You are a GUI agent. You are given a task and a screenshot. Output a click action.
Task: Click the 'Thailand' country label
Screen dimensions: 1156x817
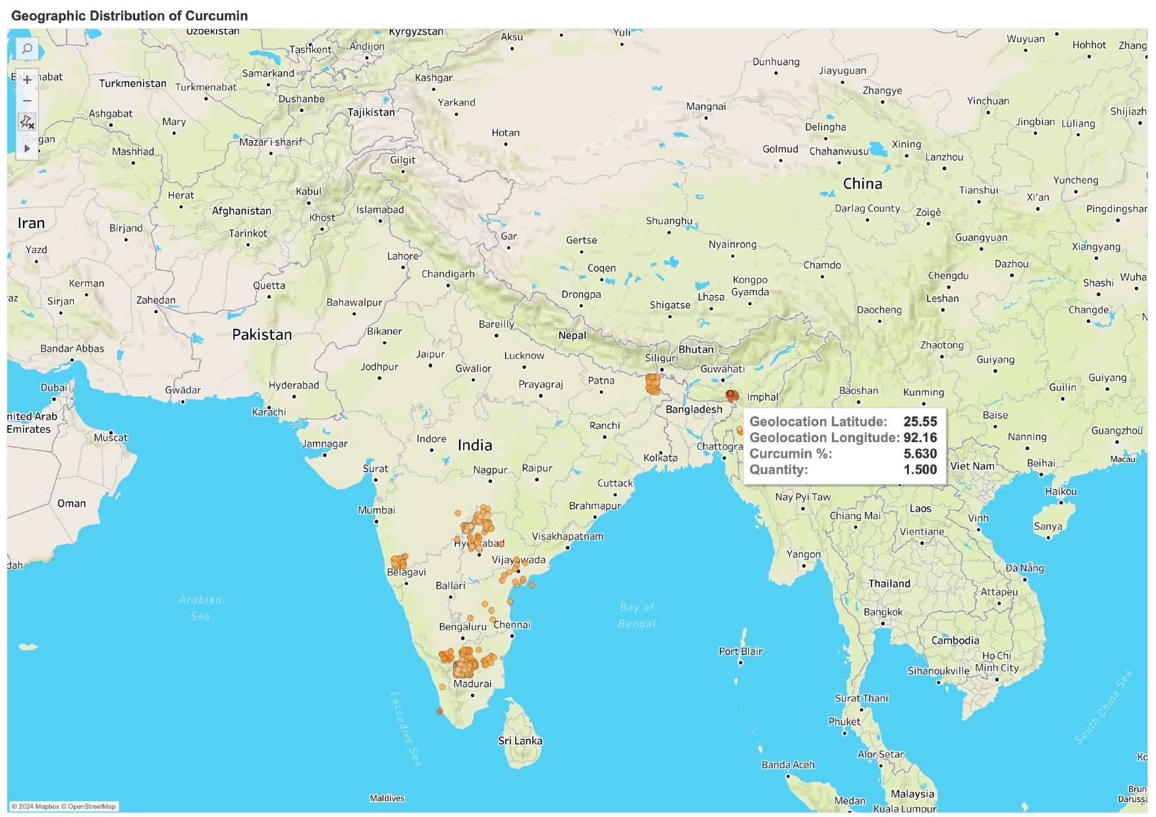pos(889,584)
